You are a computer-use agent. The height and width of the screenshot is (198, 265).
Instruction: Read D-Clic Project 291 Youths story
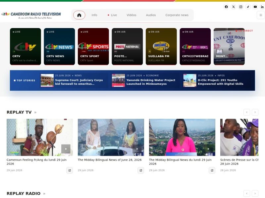click(221, 82)
